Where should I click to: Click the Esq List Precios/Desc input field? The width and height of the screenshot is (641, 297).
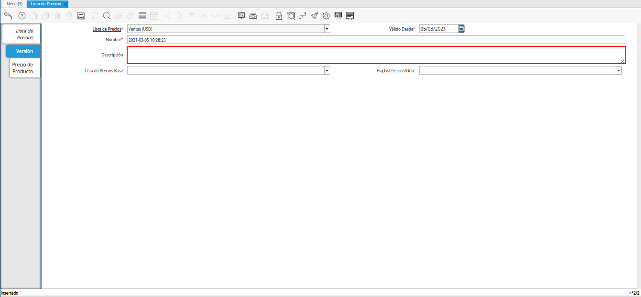(x=517, y=70)
